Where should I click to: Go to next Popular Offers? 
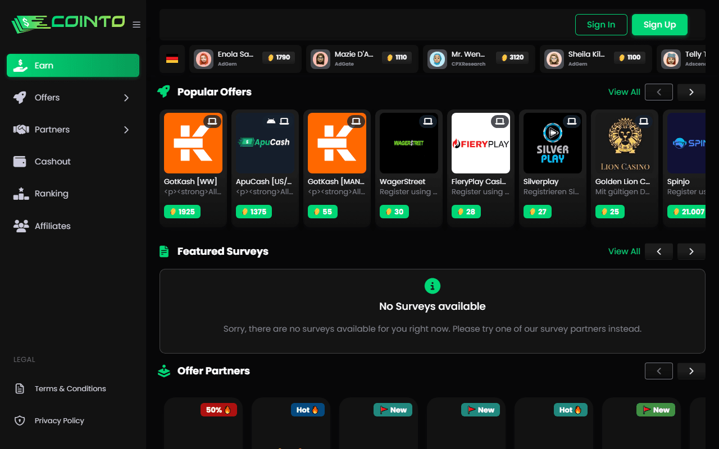[x=691, y=92]
